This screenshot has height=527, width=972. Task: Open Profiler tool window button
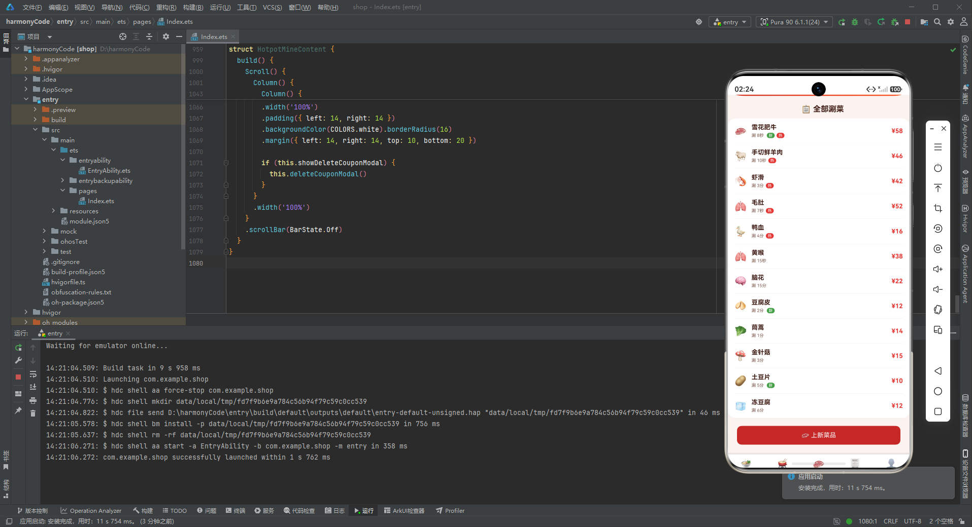point(450,511)
